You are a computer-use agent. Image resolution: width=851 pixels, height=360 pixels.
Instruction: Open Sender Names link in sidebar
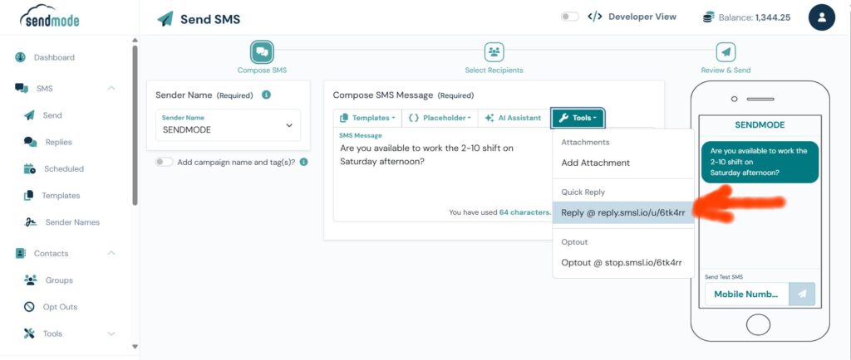coord(73,222)
